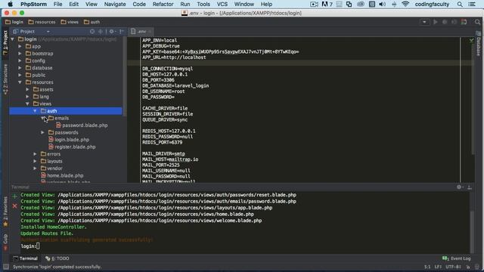
Task: Open login.blade.php file
Action: tap(69, 140)
